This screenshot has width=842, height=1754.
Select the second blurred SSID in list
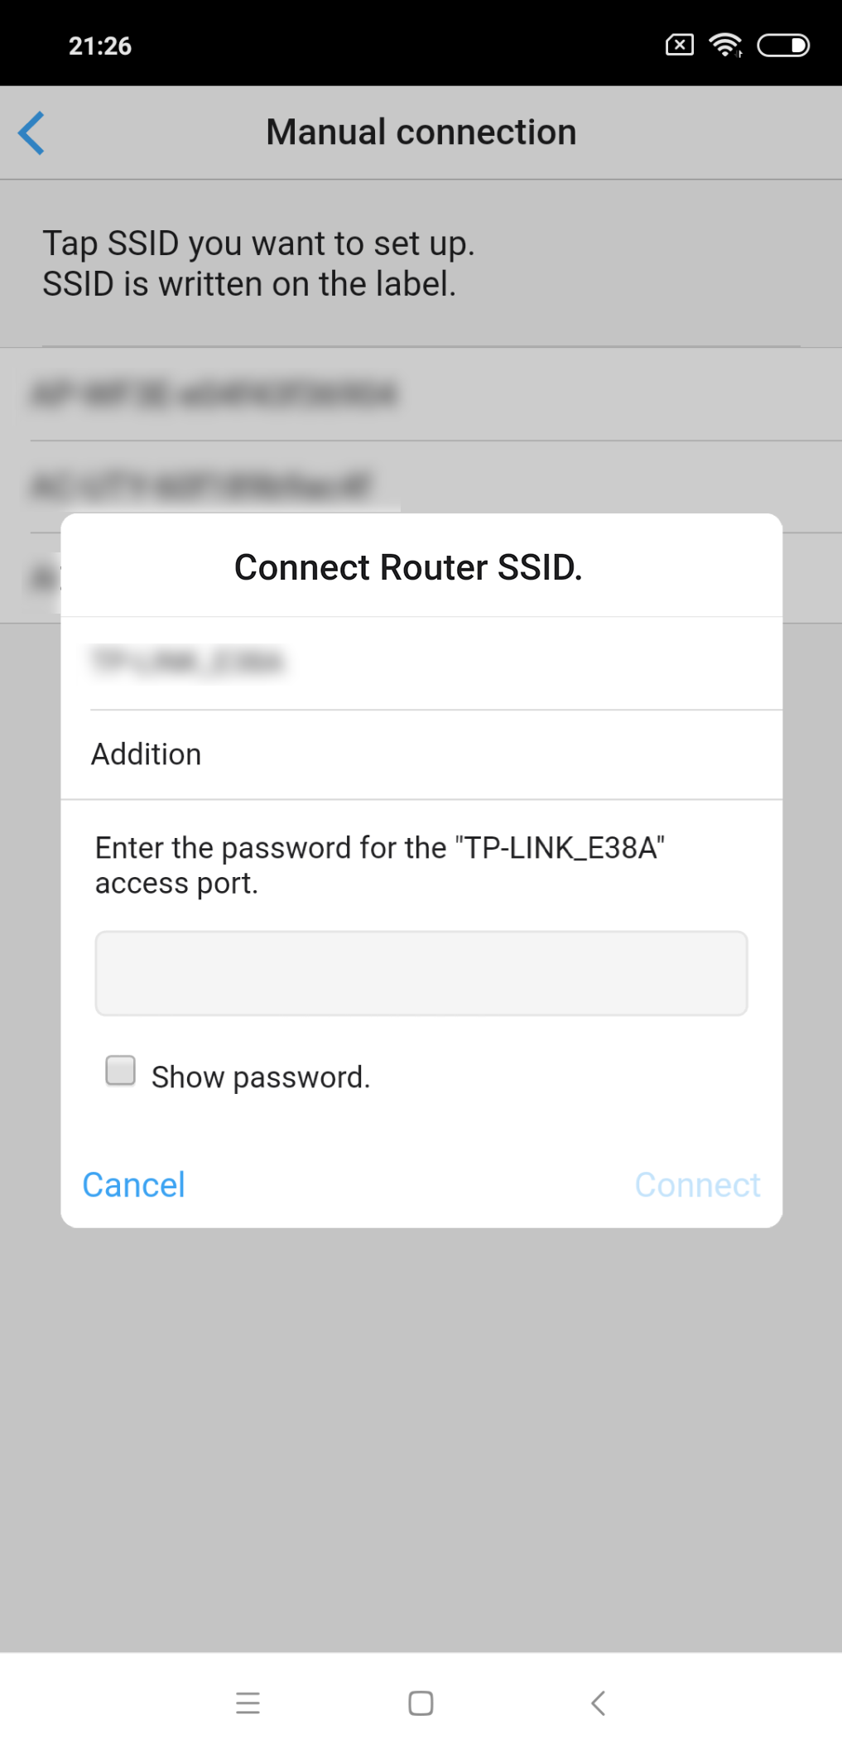[x=201, y=486]
